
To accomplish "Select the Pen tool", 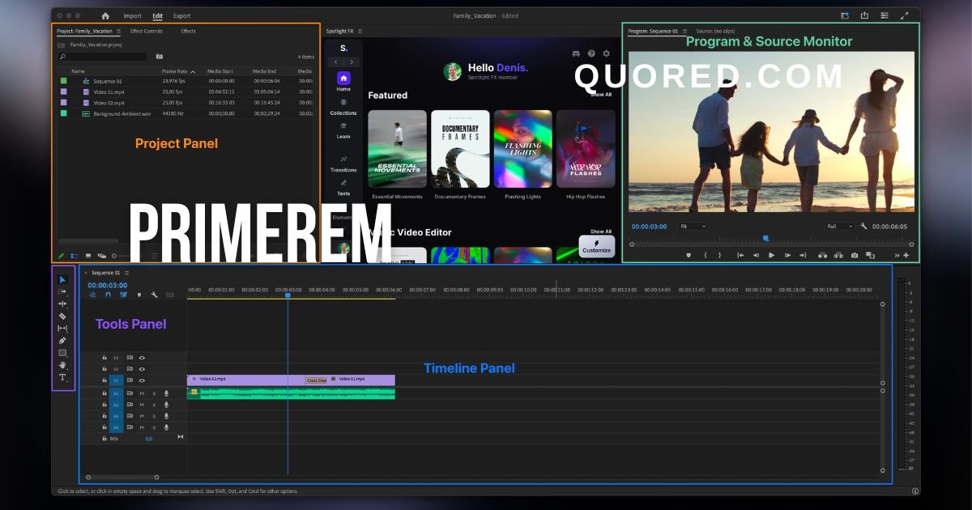I will 62,340.
